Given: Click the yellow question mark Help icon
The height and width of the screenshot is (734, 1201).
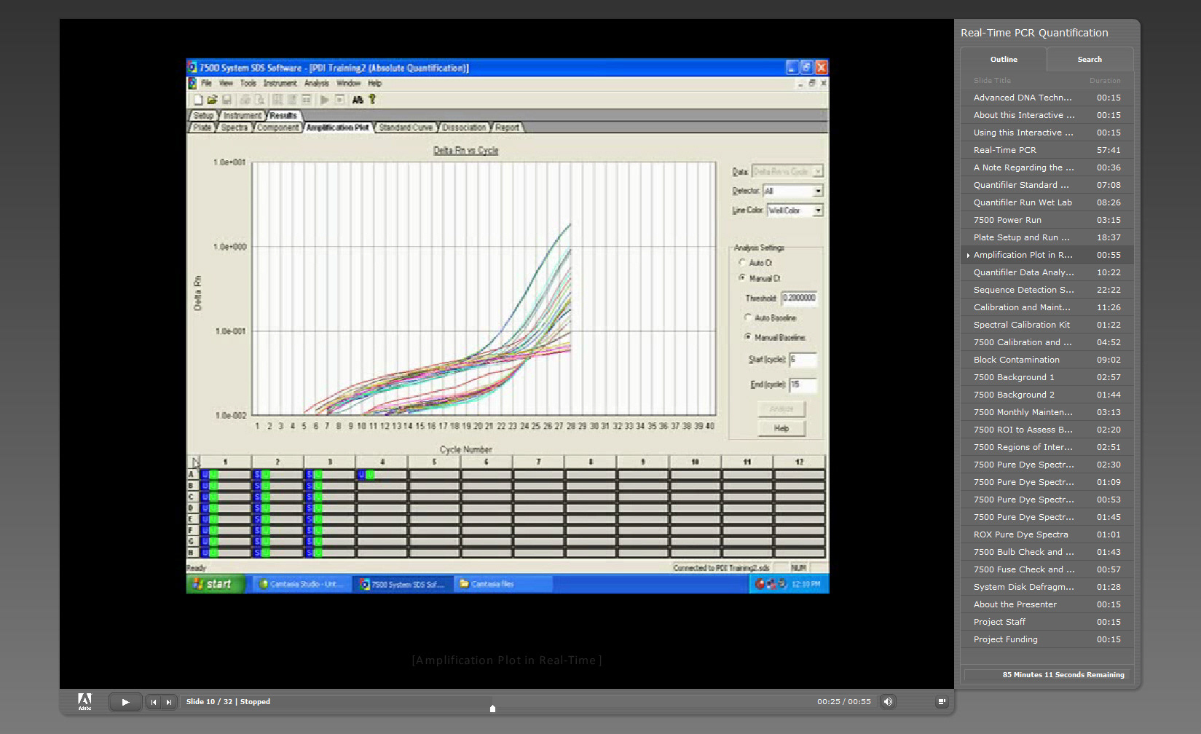Looking at the screenshot, I should click(x=372, y=100).
